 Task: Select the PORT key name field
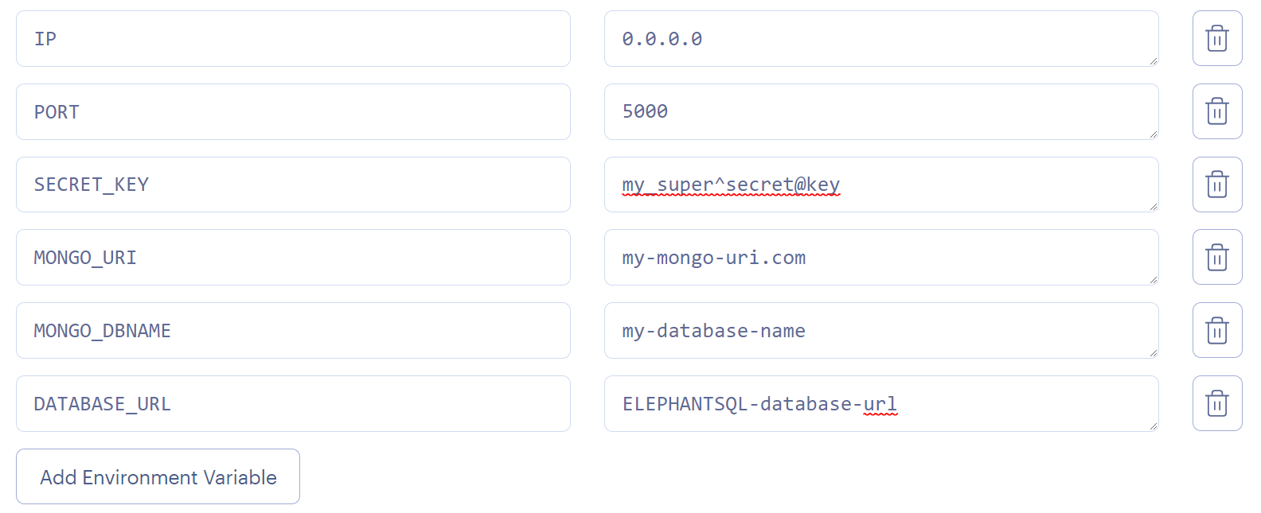click(293, 111)
